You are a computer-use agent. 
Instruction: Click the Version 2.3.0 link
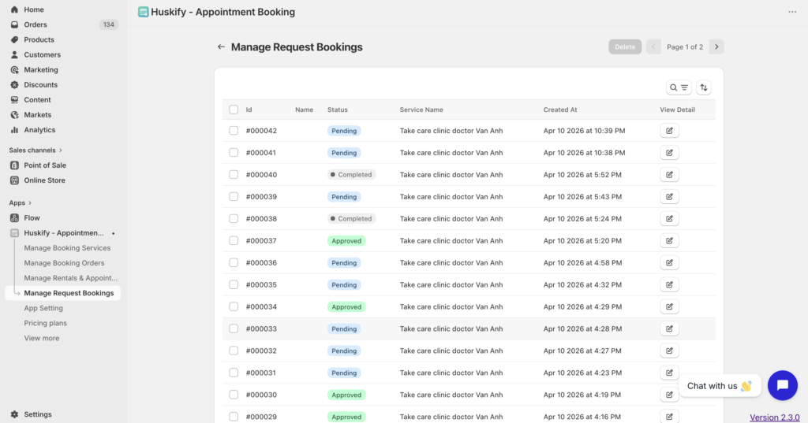point(774,417)
